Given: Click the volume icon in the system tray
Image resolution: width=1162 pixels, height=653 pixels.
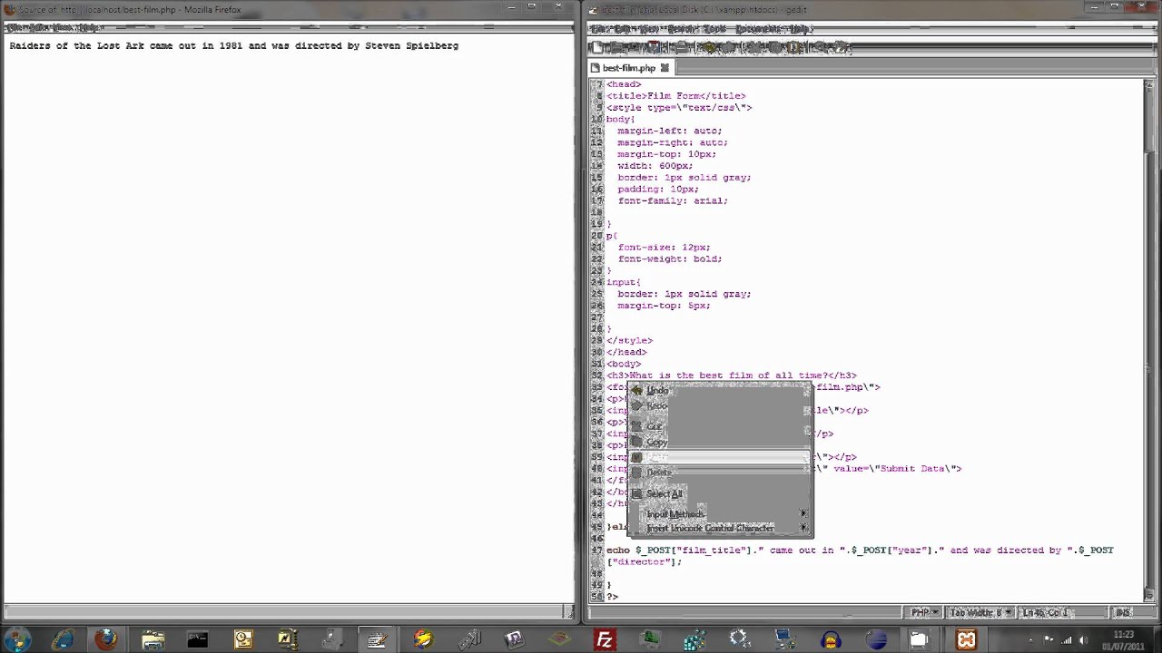Looking at the screenshot, I should click(1083, 640).
